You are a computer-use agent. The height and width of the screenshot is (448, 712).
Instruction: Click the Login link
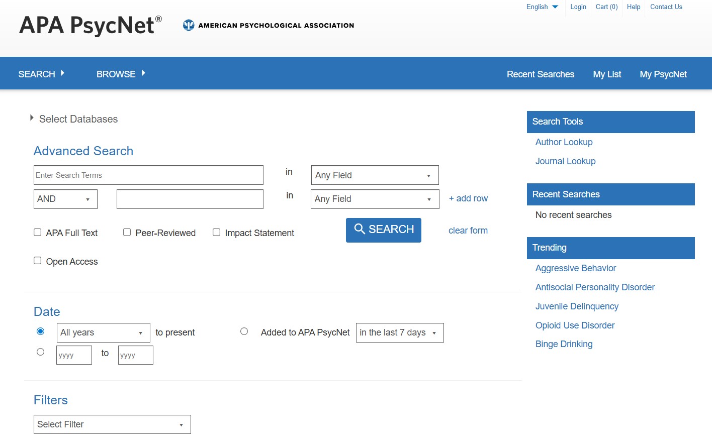tap(578, 7)
